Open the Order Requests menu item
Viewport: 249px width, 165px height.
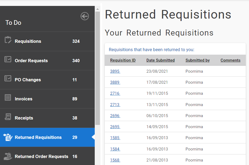[47, 61]
